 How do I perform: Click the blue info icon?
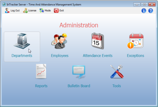click(144, 11)
